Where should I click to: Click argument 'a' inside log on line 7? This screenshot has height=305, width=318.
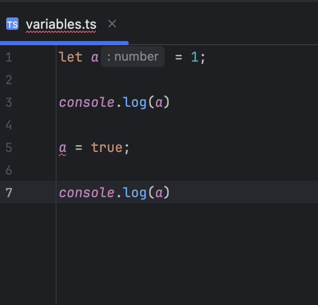(x=159, y=193)
